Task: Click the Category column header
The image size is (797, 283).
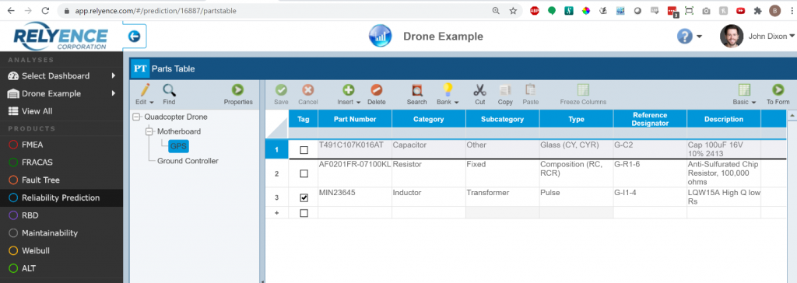Action: click(x=429, y=120)
